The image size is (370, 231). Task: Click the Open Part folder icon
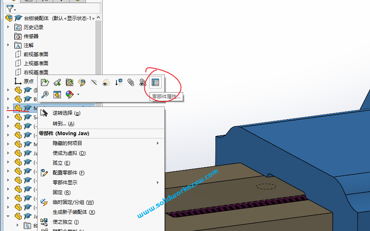point(45,82)
